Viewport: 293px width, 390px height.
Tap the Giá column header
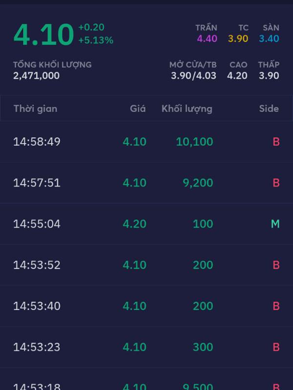pyautogui.click(x=138, y=109)
